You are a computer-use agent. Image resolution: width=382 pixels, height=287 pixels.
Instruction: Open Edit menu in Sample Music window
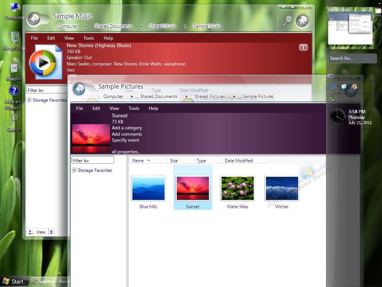[51, 38]
